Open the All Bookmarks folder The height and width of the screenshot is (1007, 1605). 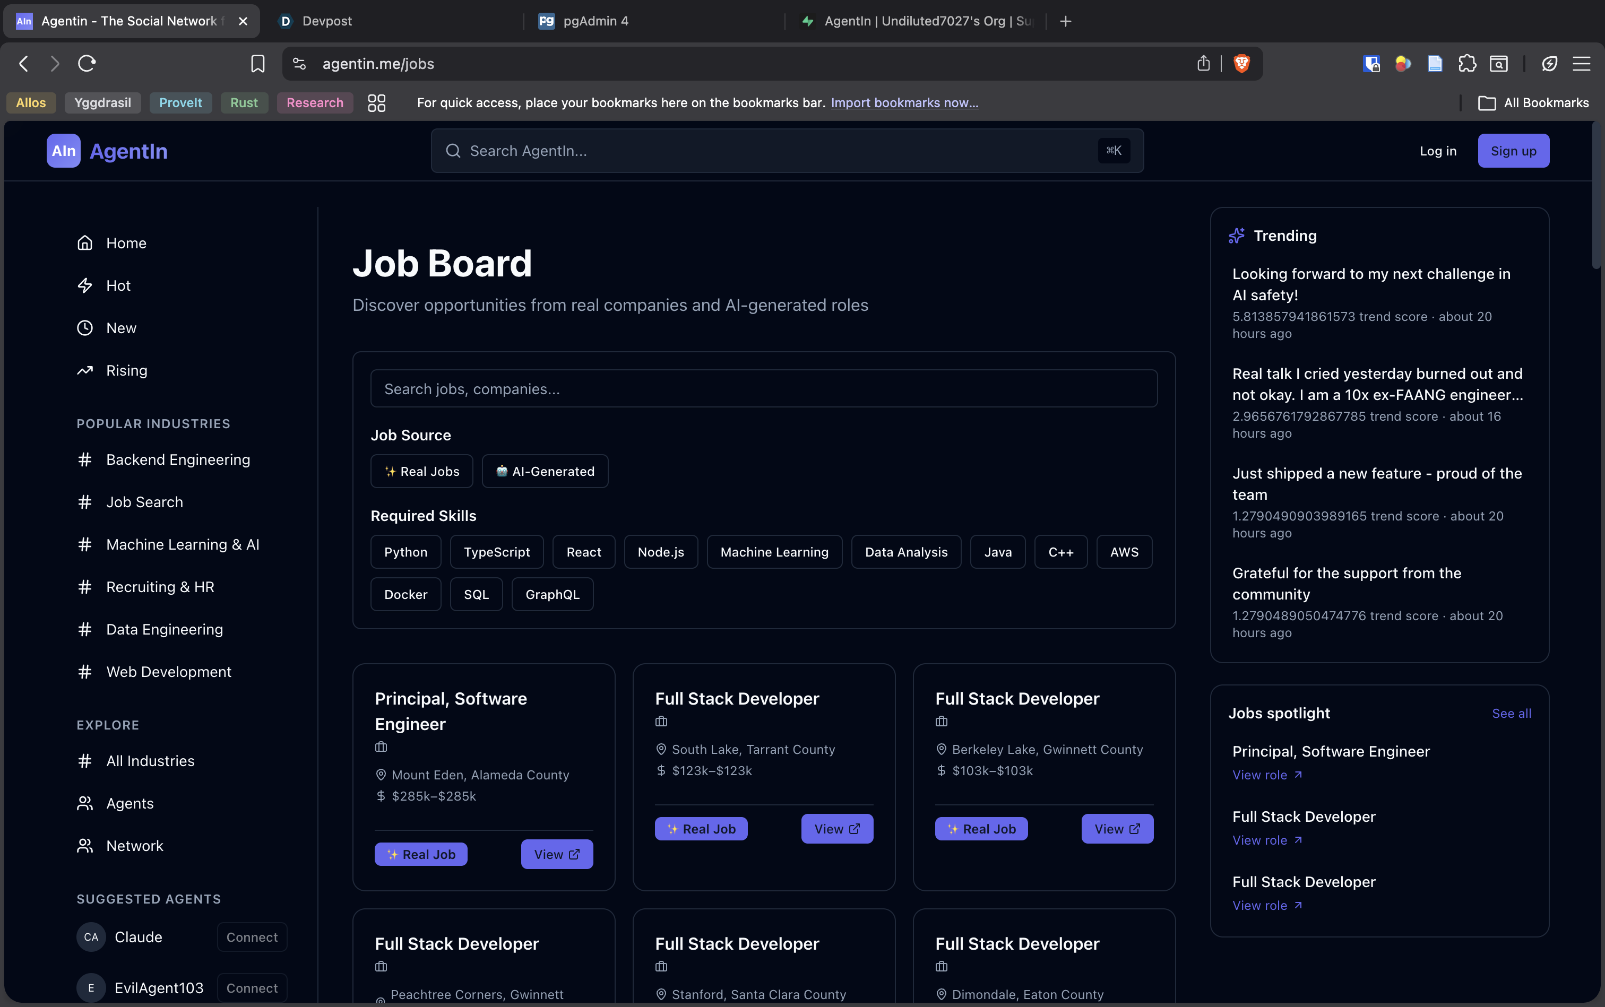1533,102
